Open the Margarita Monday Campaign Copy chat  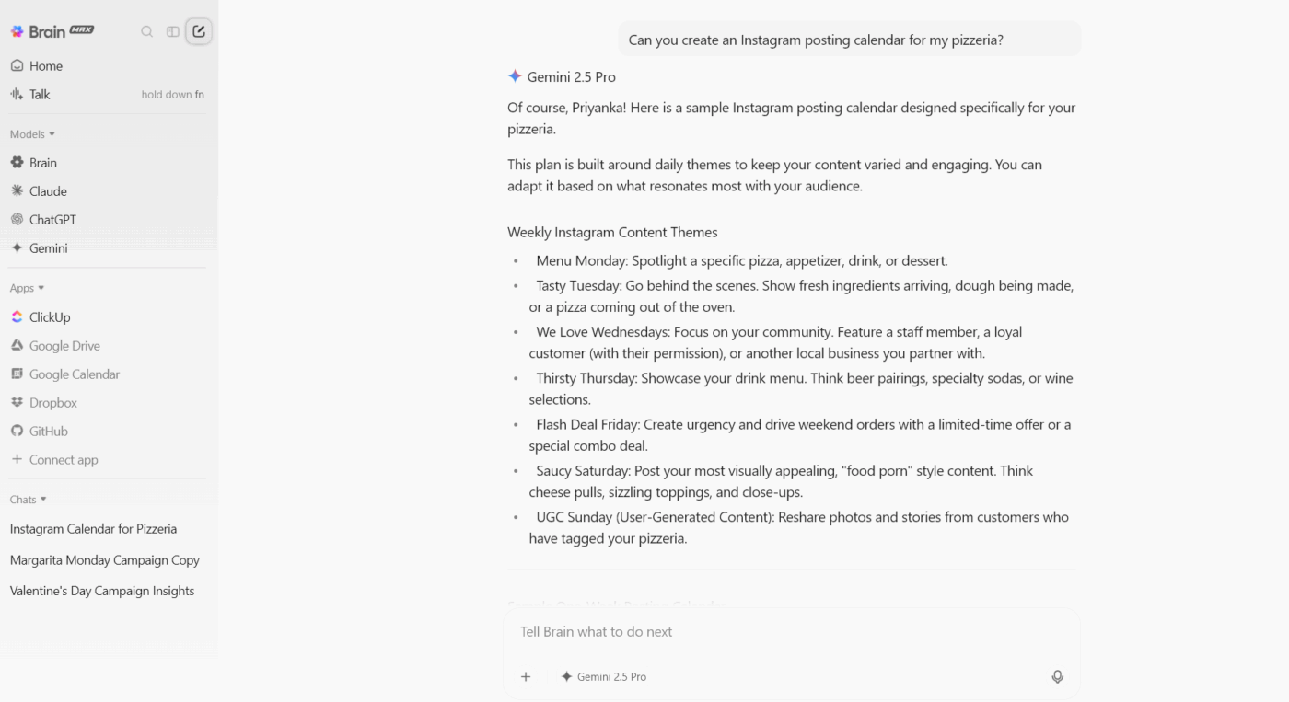(x=104, y=559)
